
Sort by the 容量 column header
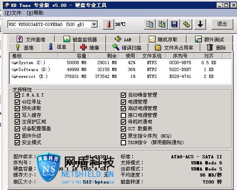pyautogui.click(x=73, y=56)
